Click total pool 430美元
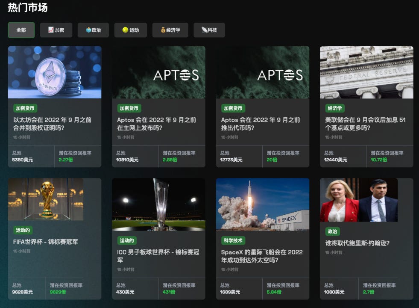This screenshot has height=308, width=419. (125, 292)
